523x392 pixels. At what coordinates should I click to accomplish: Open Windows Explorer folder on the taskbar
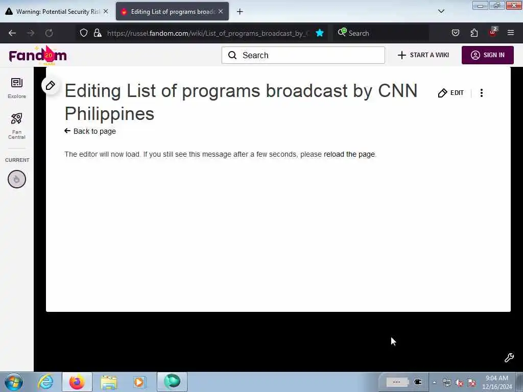tap(109, 382)
